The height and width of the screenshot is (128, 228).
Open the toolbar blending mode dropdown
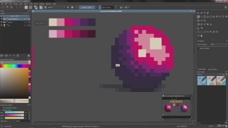pyautogui.click(x=56, y=7)
